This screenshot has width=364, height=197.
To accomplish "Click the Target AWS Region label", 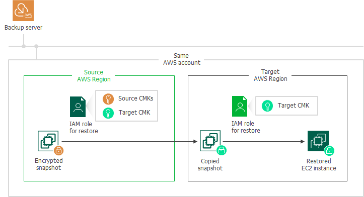I will click(x=270, y=75).
